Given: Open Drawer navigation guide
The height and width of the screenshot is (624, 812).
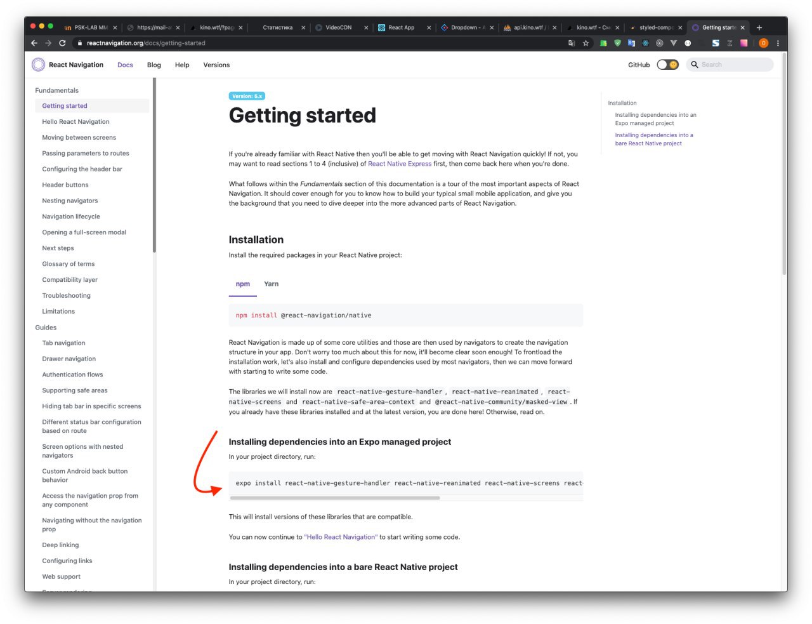Looking at the screenshot, I should click(69, 359).
